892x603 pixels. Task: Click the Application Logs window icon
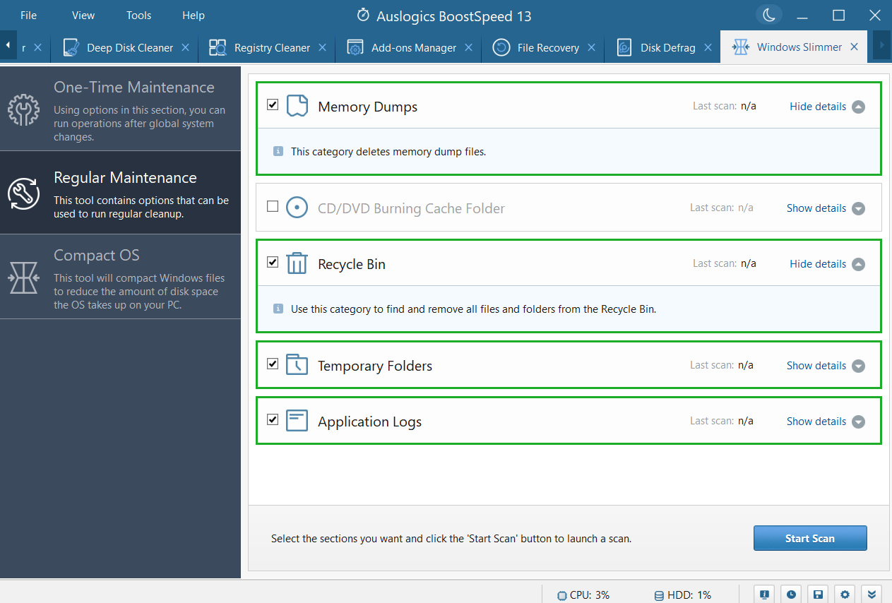pyautogui.click(x=297, y=421)
